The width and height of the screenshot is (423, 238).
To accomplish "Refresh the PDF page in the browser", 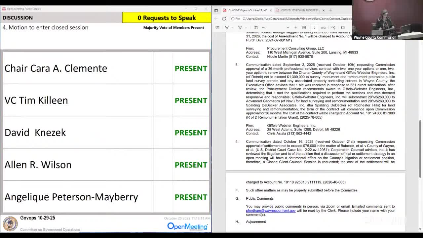I will pyautogui.click(x=224, y=19).
